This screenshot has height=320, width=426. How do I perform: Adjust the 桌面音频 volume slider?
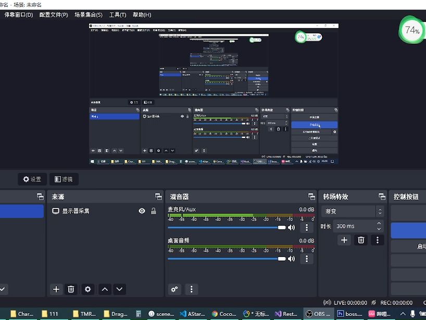point(227,259)
